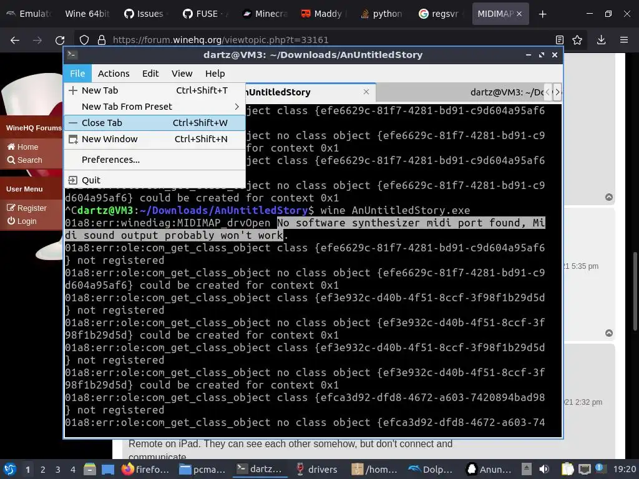Open the file manager launcher in taskbar
639x479 pixels.
pyautogui.click(x=90, y=469)
